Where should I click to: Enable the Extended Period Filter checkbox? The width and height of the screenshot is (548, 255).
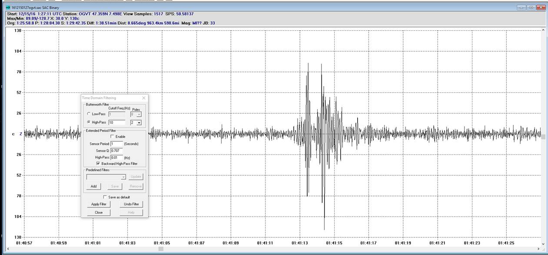(x=113, y=137)
